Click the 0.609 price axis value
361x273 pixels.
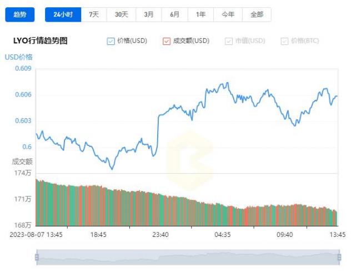pos(23,68)
